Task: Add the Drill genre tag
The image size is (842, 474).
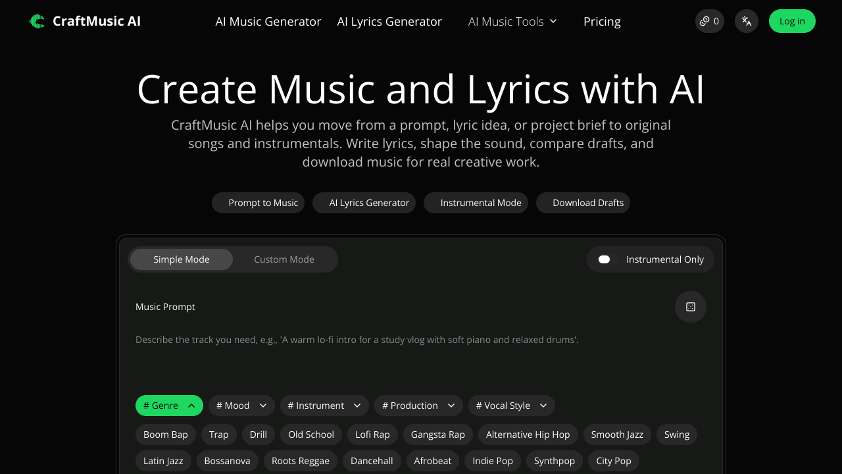Action: click(x=259, y=434)
